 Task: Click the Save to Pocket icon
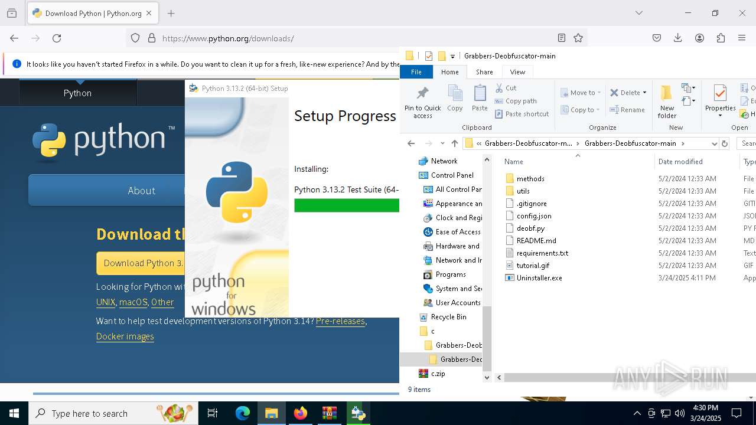657,38
